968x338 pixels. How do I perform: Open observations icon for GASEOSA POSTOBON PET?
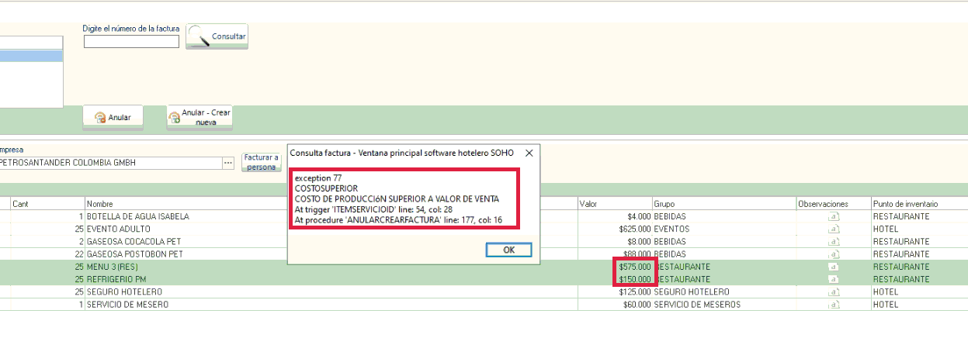click(x=834, y=254)
